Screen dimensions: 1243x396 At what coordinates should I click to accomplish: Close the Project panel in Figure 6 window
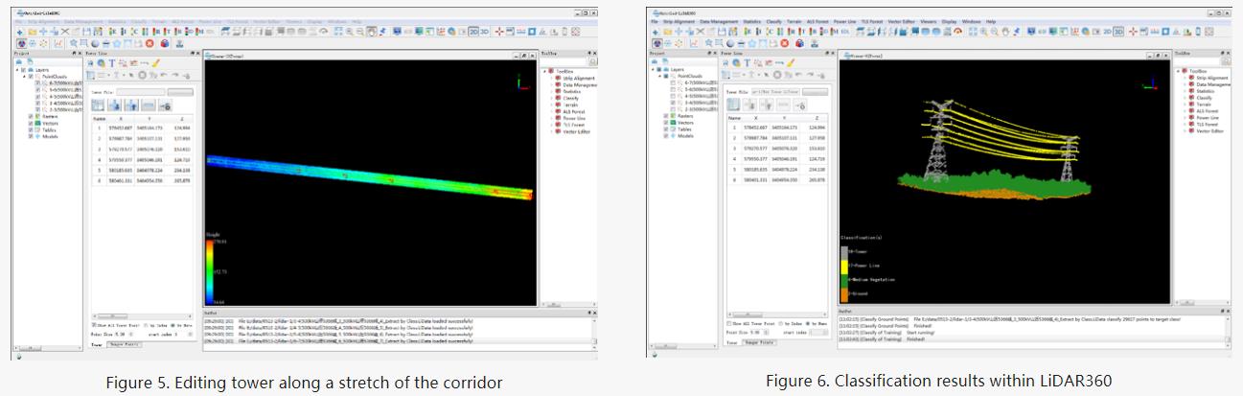tap(715, 53)
